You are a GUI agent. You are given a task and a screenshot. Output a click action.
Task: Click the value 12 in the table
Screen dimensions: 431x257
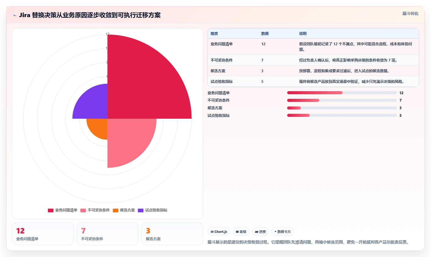(263, 44)
